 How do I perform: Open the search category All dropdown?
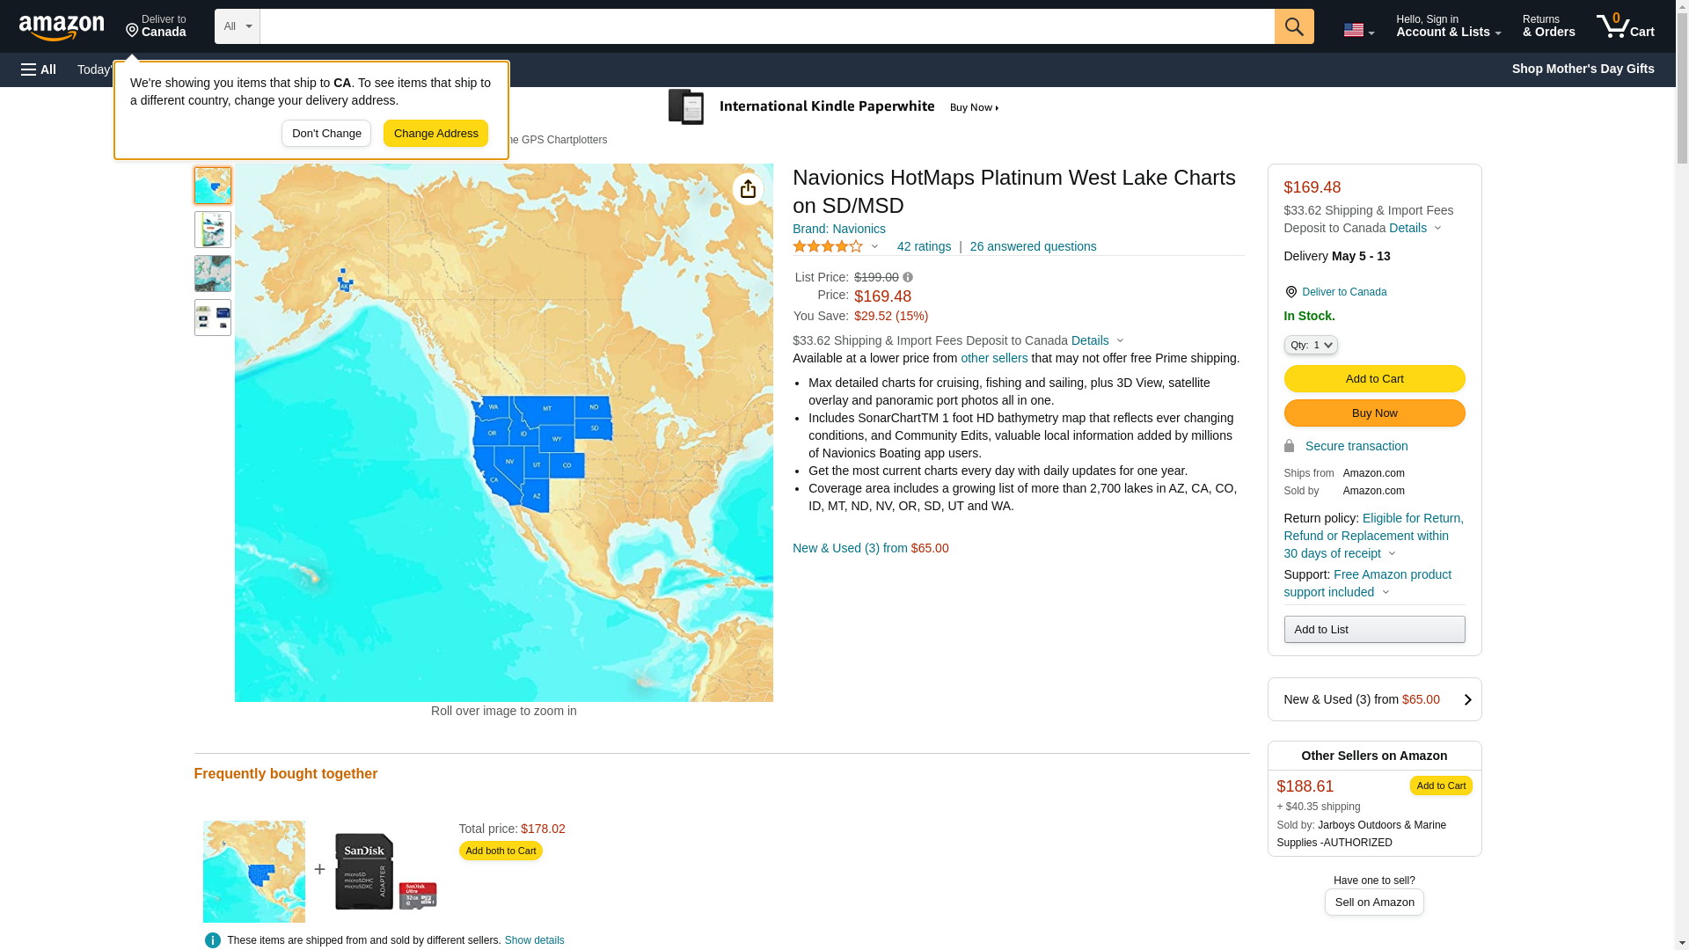[237, 26]
